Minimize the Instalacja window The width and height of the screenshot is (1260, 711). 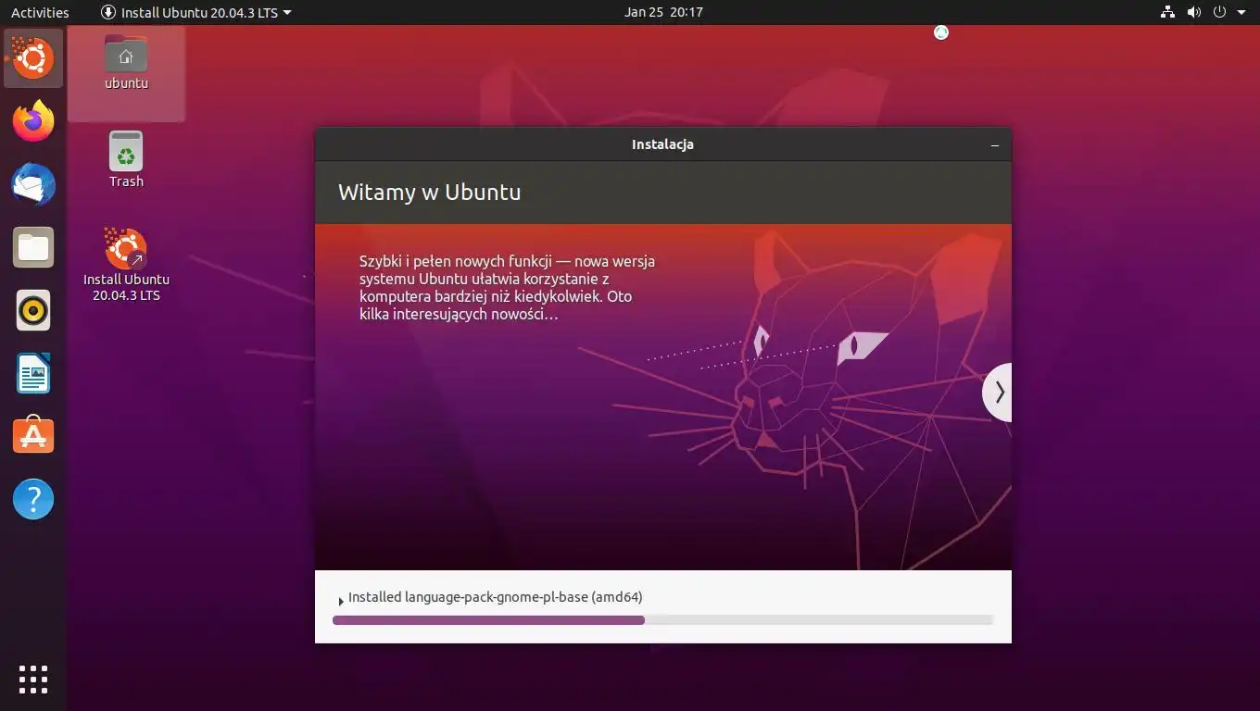tap(995, 145)
